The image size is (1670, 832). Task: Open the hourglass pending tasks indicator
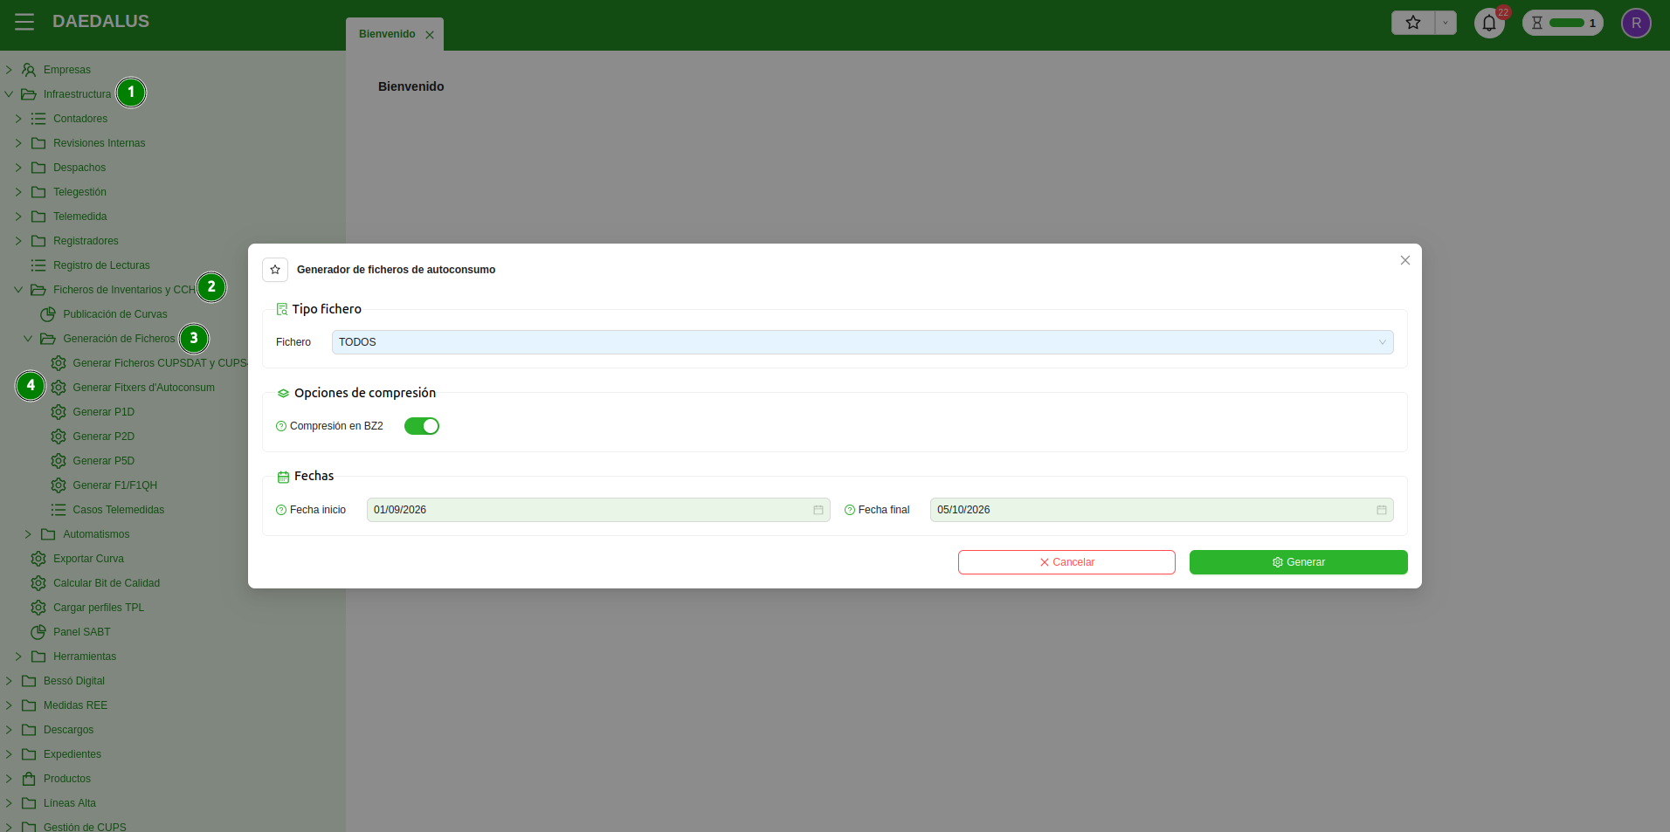point(1563,23)
